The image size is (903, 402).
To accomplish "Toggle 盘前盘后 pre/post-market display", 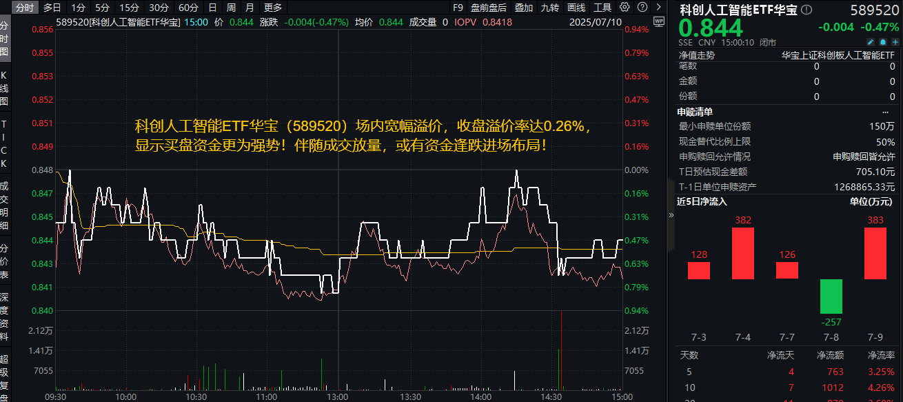I will 488,8.
